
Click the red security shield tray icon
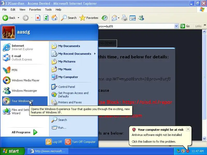[x=188, y=151]
